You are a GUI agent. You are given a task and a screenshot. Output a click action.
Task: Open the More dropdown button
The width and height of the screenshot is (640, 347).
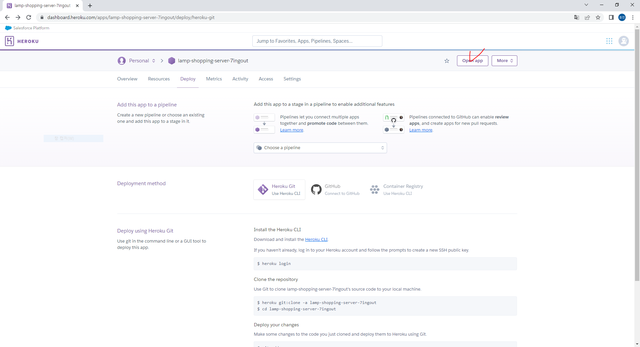pos(504,61)
